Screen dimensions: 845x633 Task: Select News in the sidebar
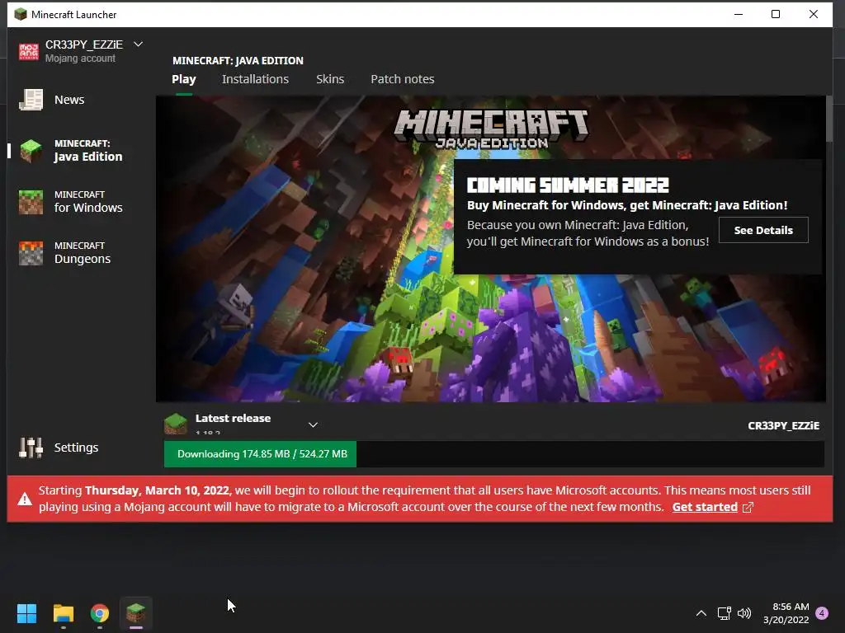69,100
